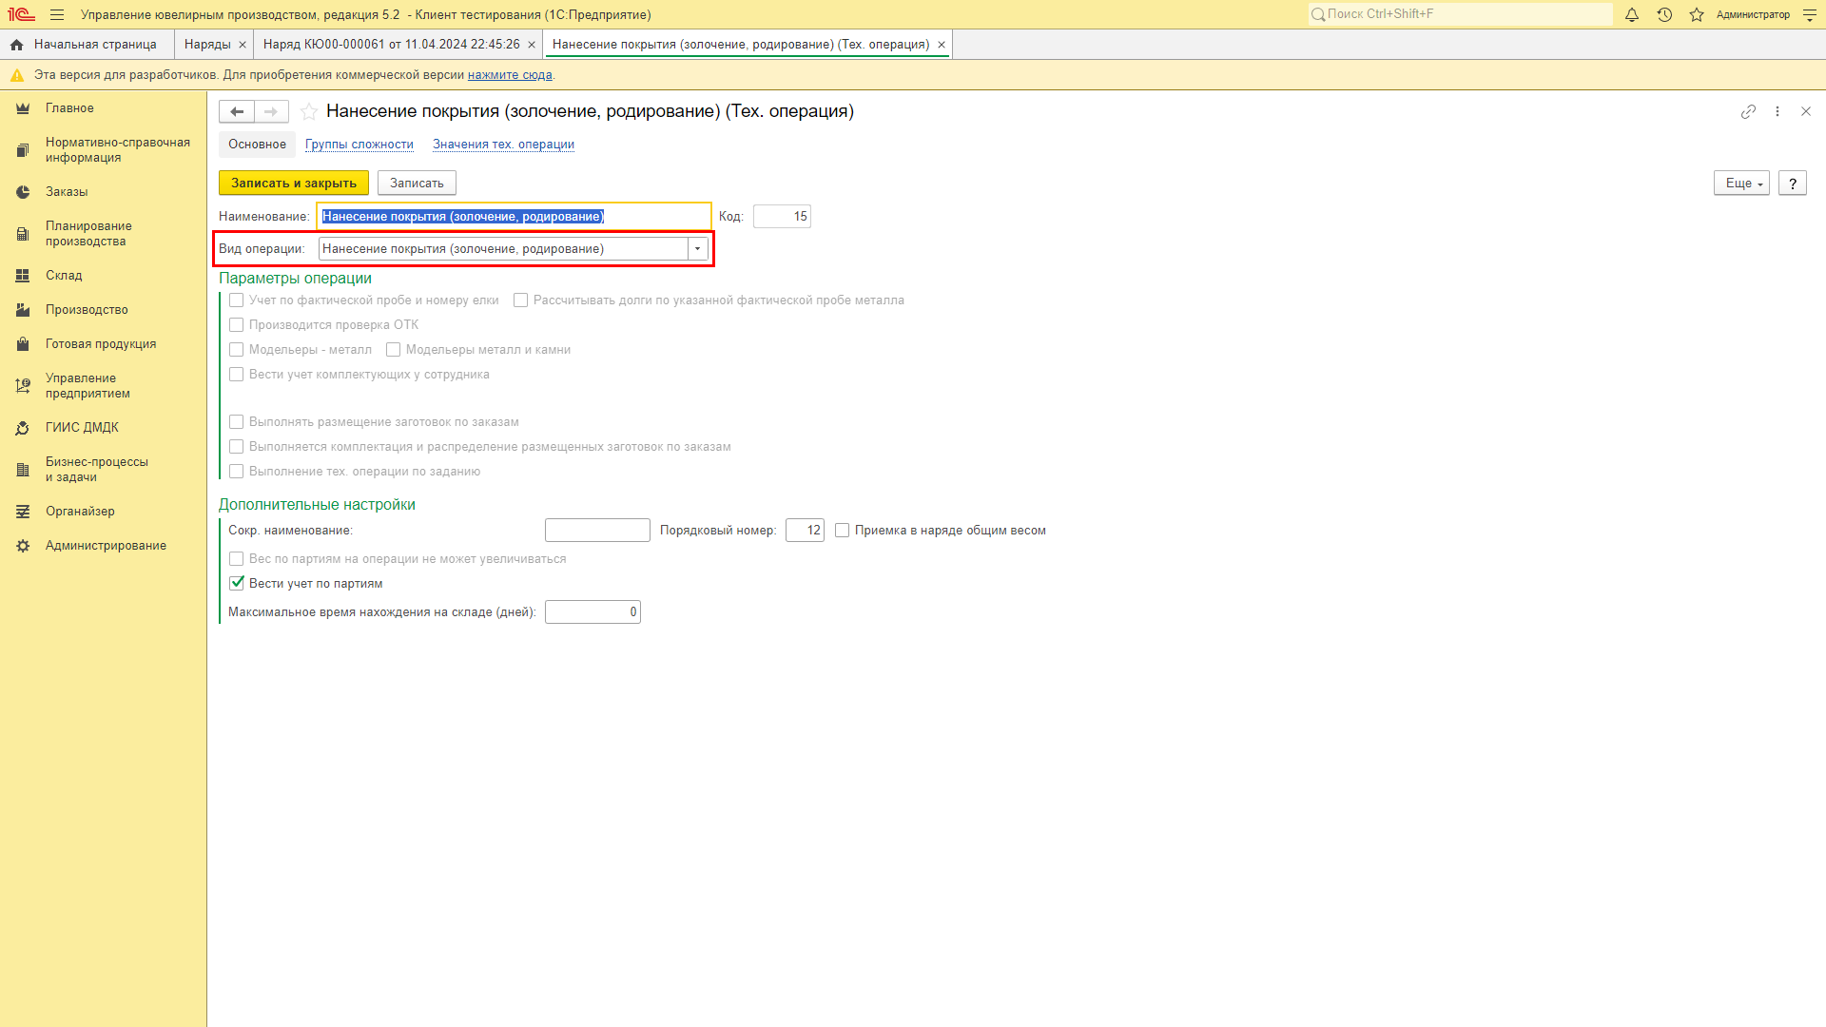This screenshot has width=1826, height=1027.
Task: Click the Записать button
Action: click(415, 184)
